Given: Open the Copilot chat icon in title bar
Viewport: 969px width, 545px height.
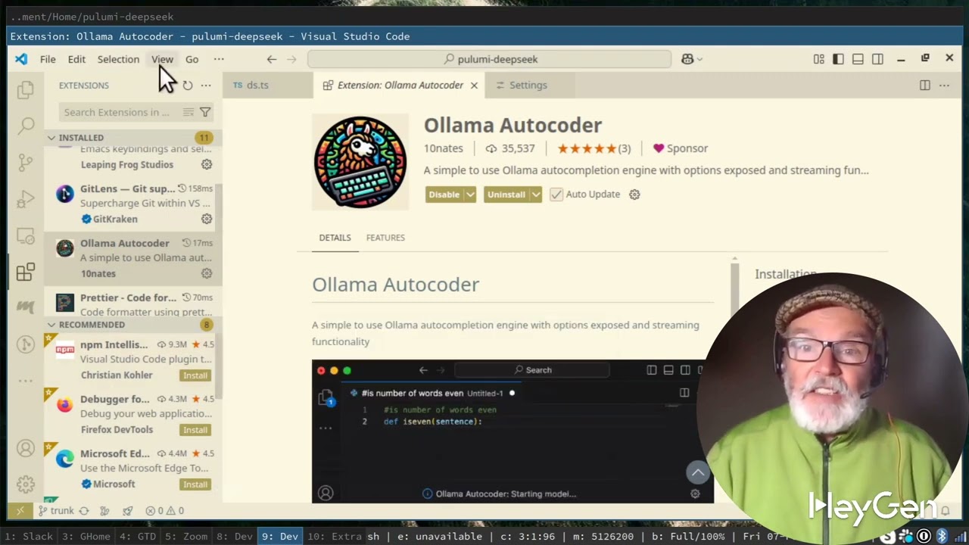Looking at the screenshot, I should coord(687,59).
